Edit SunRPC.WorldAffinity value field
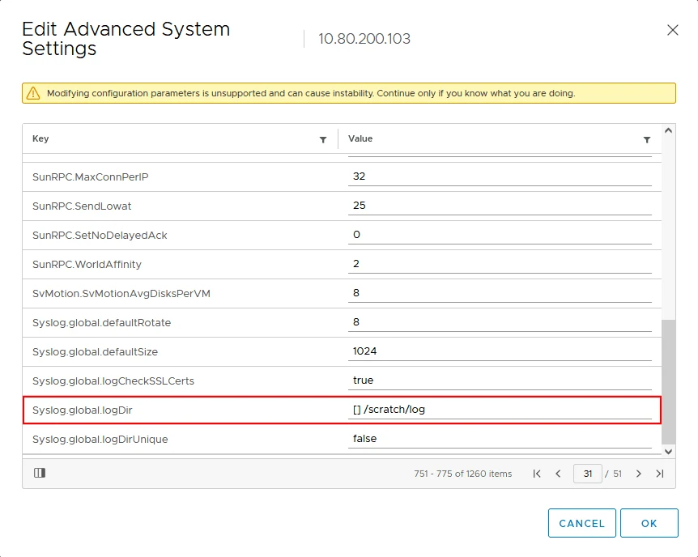This screenshot has width=698, height=557. point(500,264)
